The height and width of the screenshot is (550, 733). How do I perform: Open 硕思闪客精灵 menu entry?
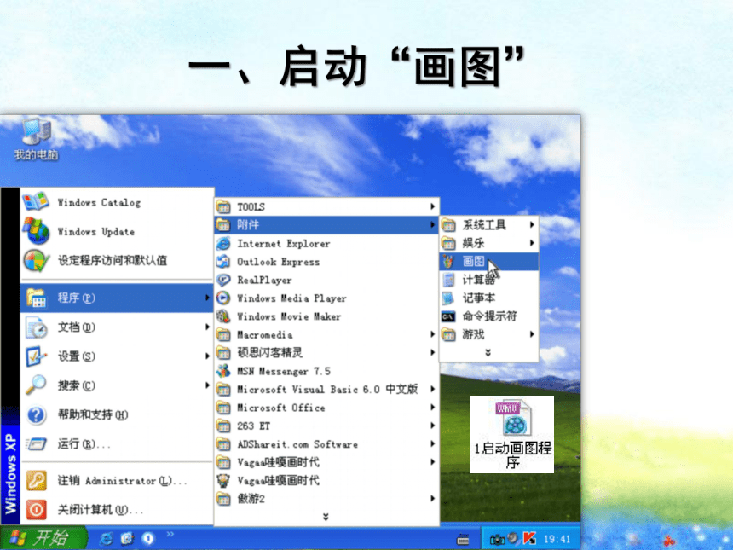click(326, 353)
